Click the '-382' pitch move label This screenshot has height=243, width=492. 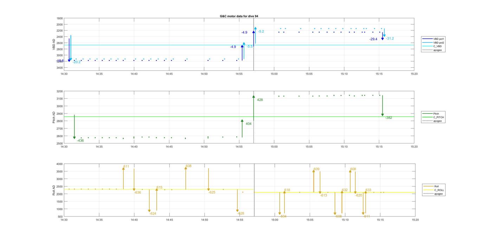click(x=389, y=118)
